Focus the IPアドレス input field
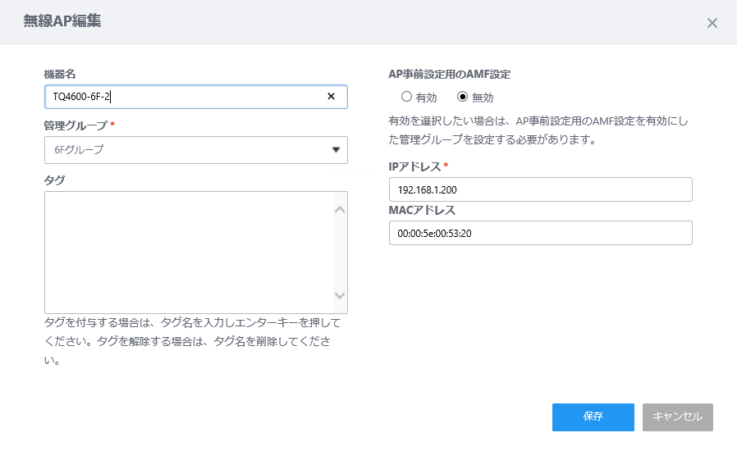The width and height of the screenshot is (737, 451). (x=541, y=189)
